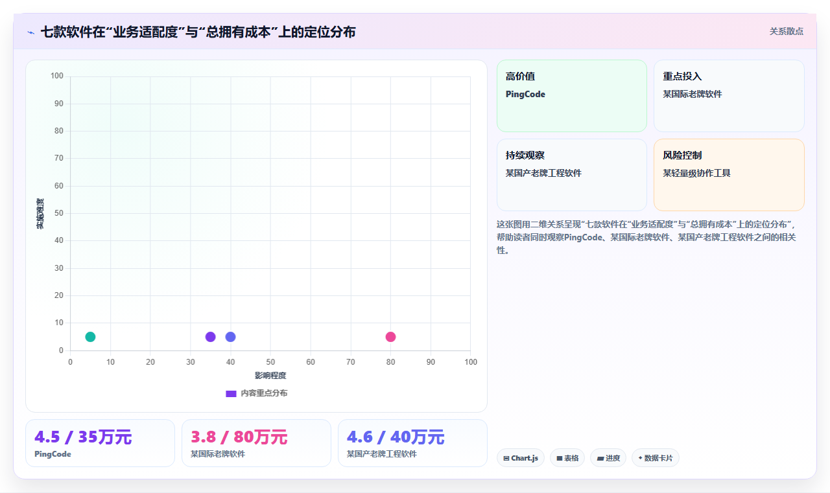Image resolution: width=830 pixels, height=493 pixels.
Task: Select the 表格 tag chip
Action: pyautogui.click(x=567, y=458)
